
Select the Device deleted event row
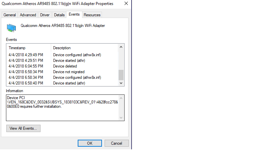(62, 66)
